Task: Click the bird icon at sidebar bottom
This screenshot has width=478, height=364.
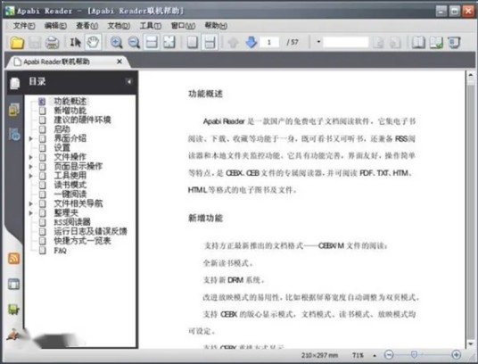Action: [13, 335]
